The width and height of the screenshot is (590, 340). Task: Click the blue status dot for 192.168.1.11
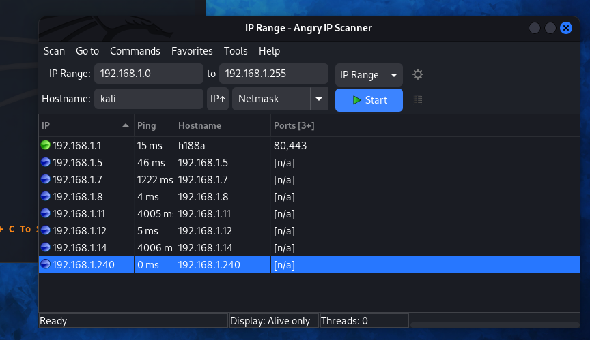46,213
